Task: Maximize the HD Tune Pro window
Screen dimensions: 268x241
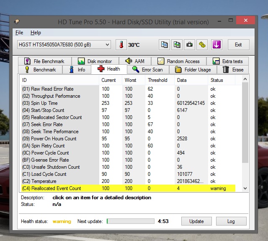Action: pyautogui.click(x=231, y=20)
